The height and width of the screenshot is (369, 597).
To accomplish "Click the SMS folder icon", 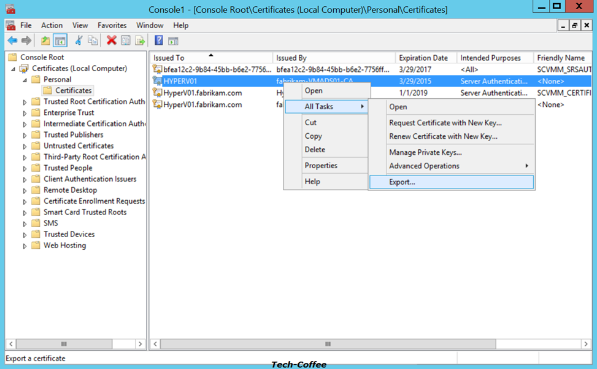I will pyautogui.click(x=36, y=223).
